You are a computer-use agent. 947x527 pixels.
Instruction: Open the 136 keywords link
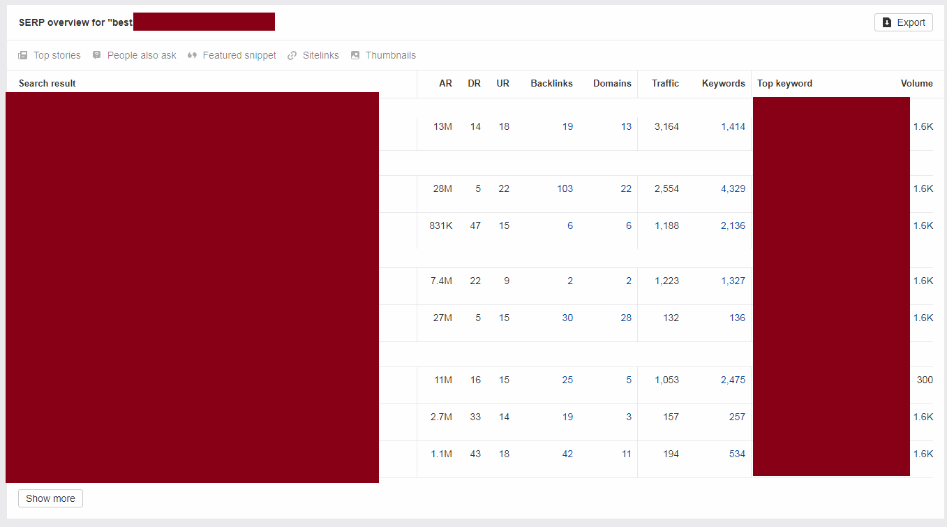coord(737,318)
